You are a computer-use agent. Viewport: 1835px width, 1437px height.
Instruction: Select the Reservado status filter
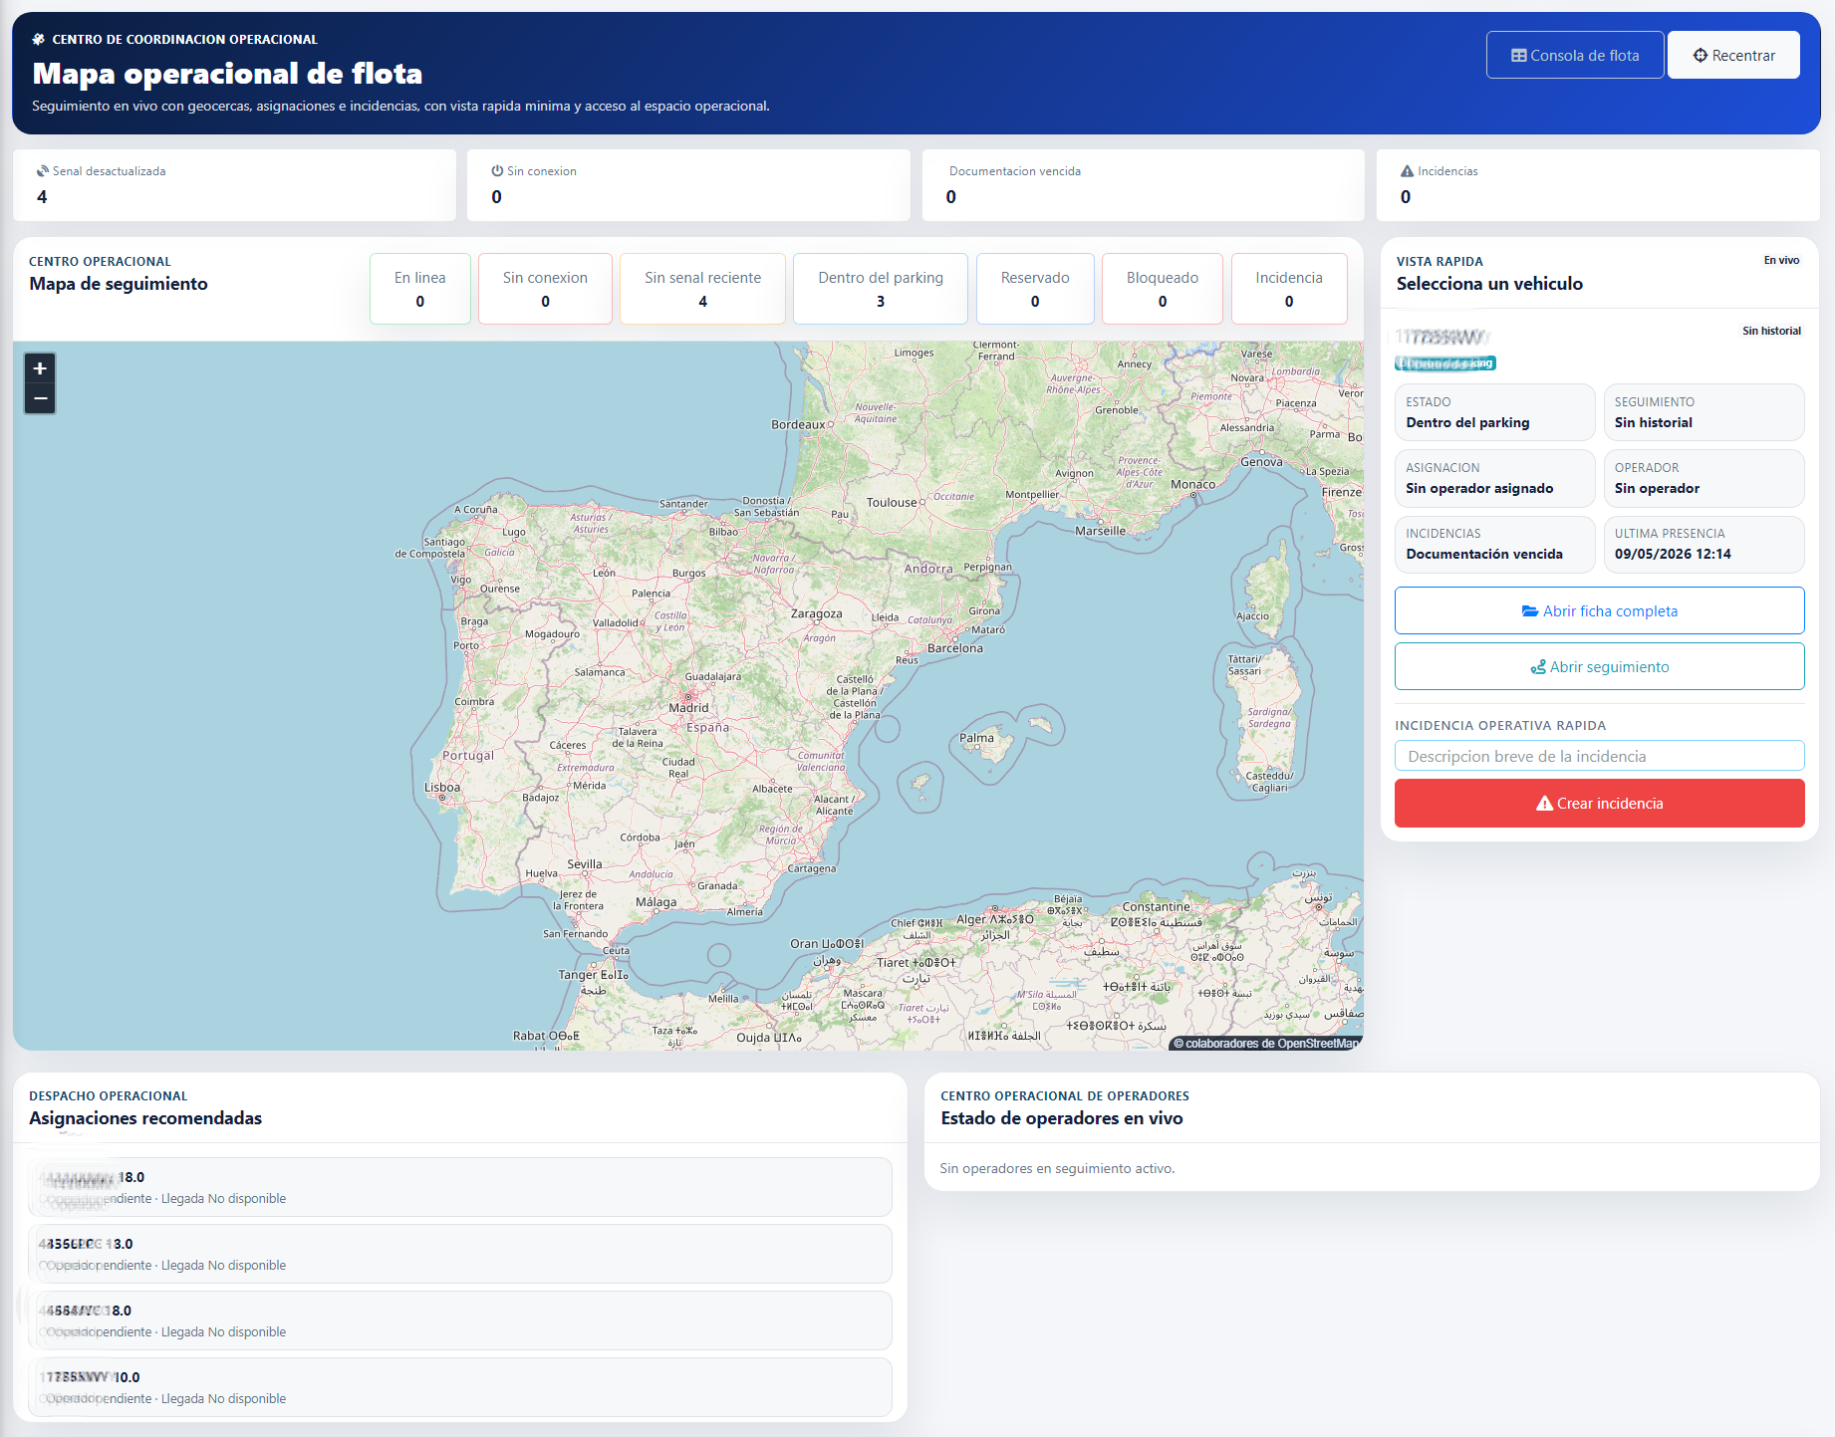pyautogui.click(x=1035, y=289)
